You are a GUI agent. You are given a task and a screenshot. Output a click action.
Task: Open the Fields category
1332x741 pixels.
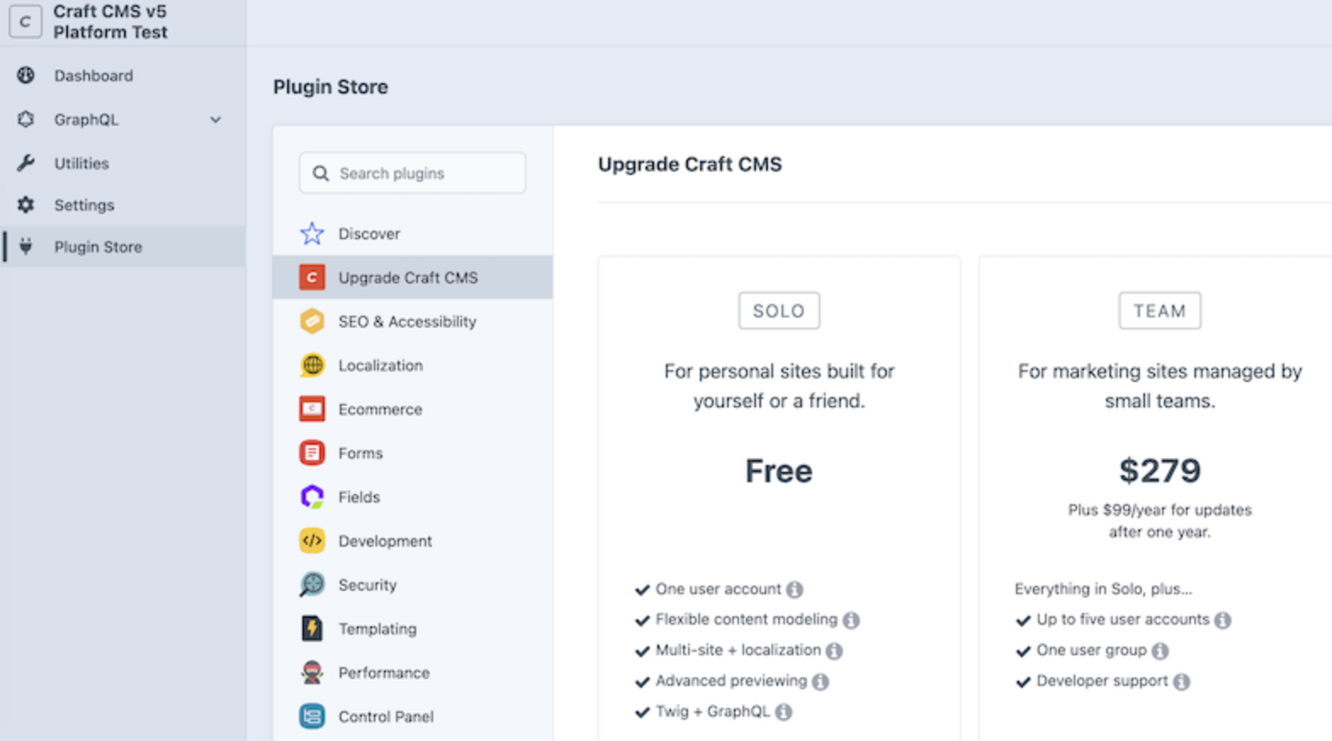pos(413,497)
